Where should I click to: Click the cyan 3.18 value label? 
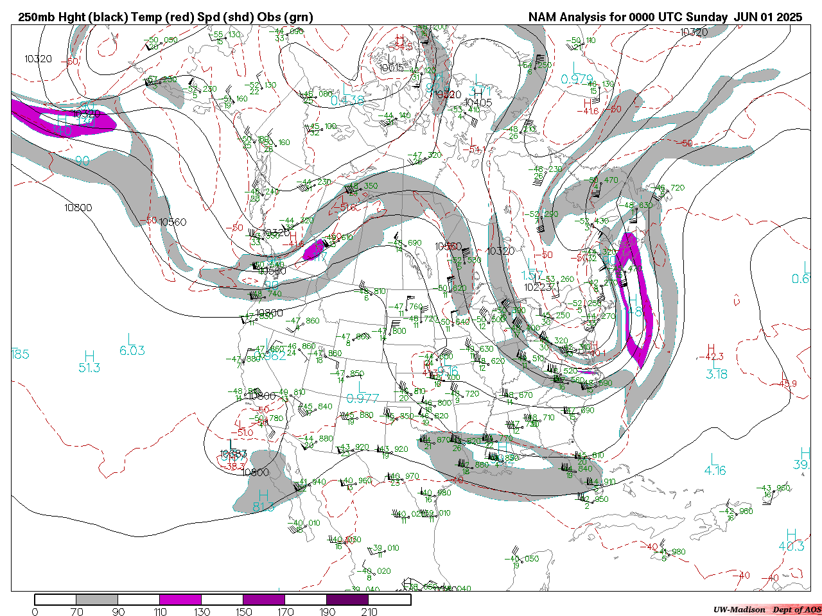(717, 374)
